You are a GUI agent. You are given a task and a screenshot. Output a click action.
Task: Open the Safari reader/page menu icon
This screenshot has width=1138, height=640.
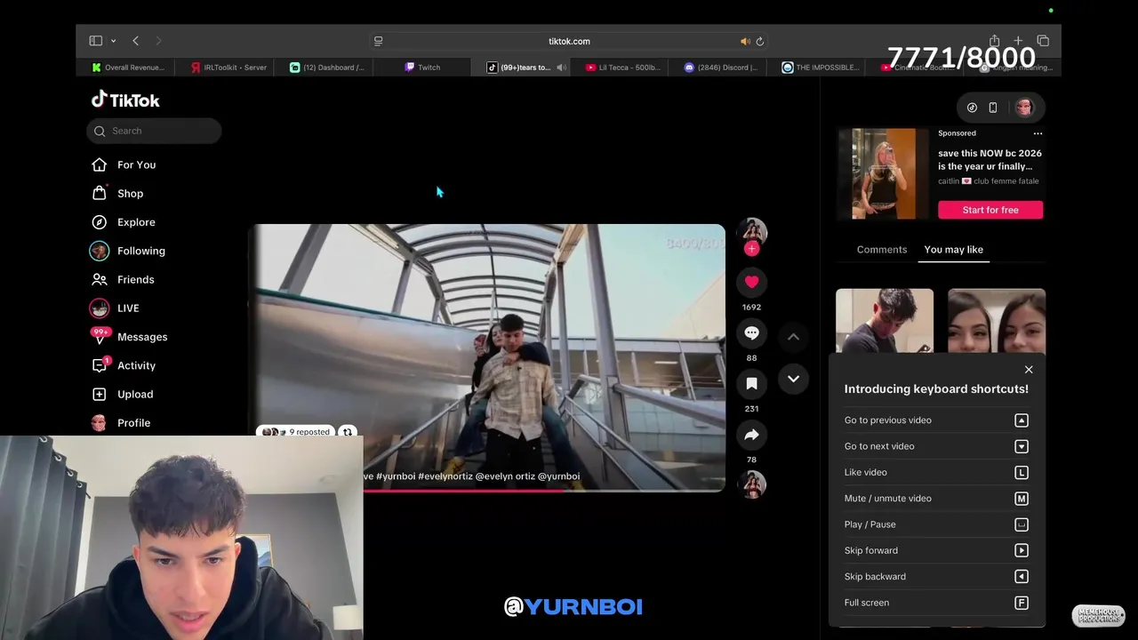(x=378, y=41)
